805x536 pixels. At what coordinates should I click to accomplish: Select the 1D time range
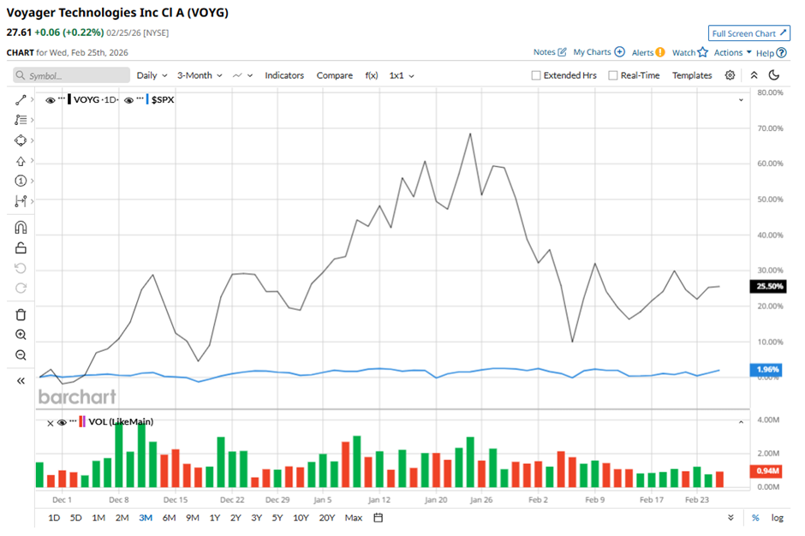tap(54, 517)
